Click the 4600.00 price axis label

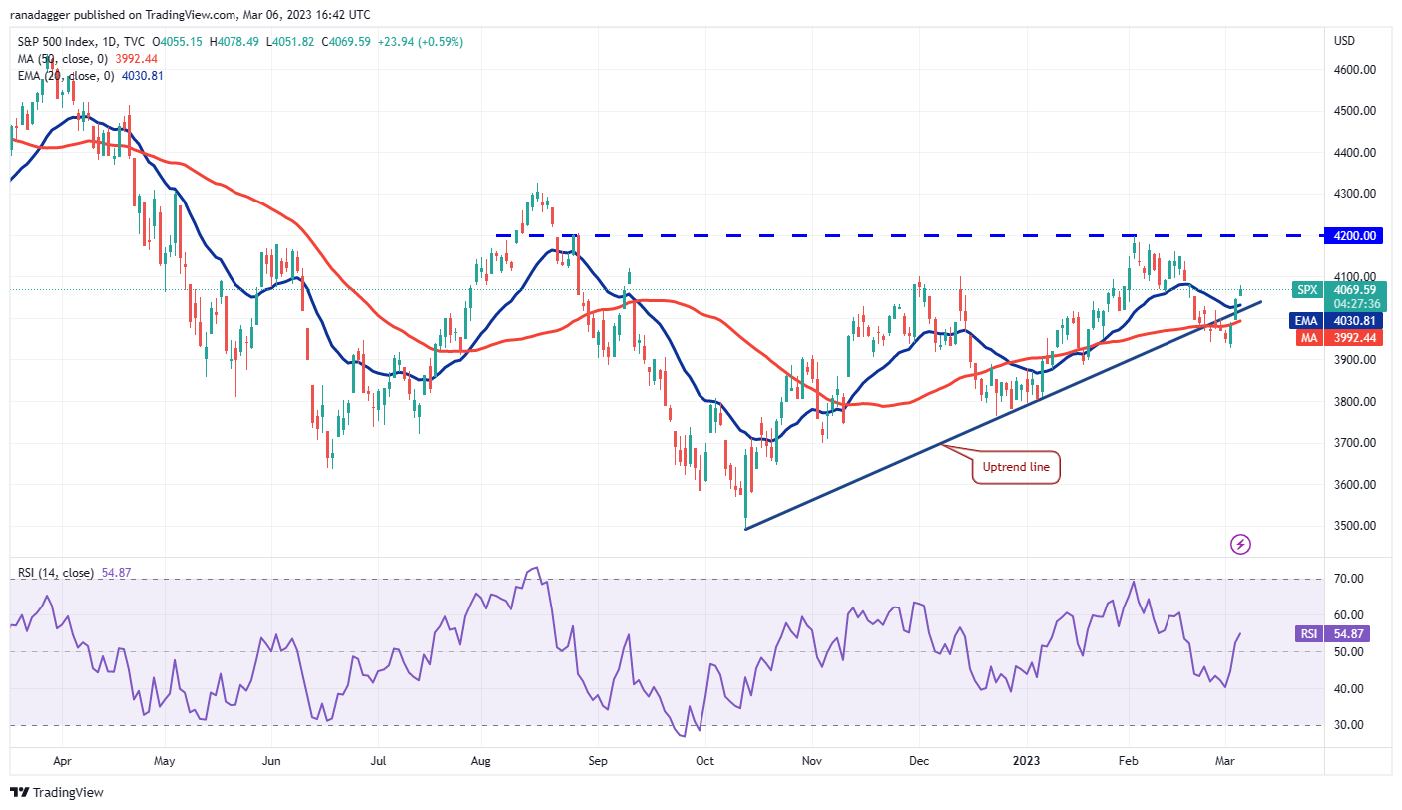pos(1355,69)
